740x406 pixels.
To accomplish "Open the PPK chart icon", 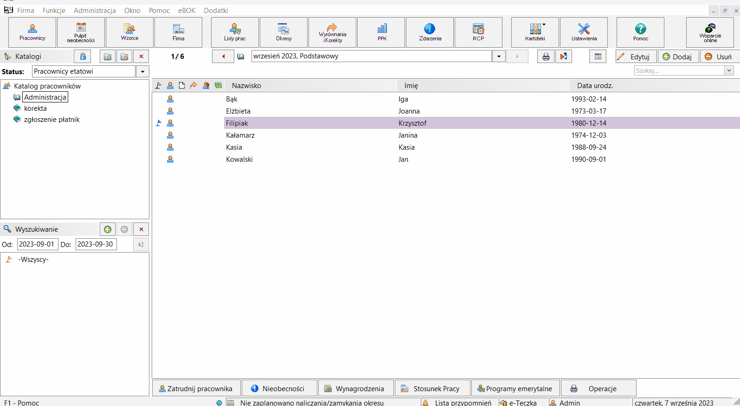I will 382,32.
